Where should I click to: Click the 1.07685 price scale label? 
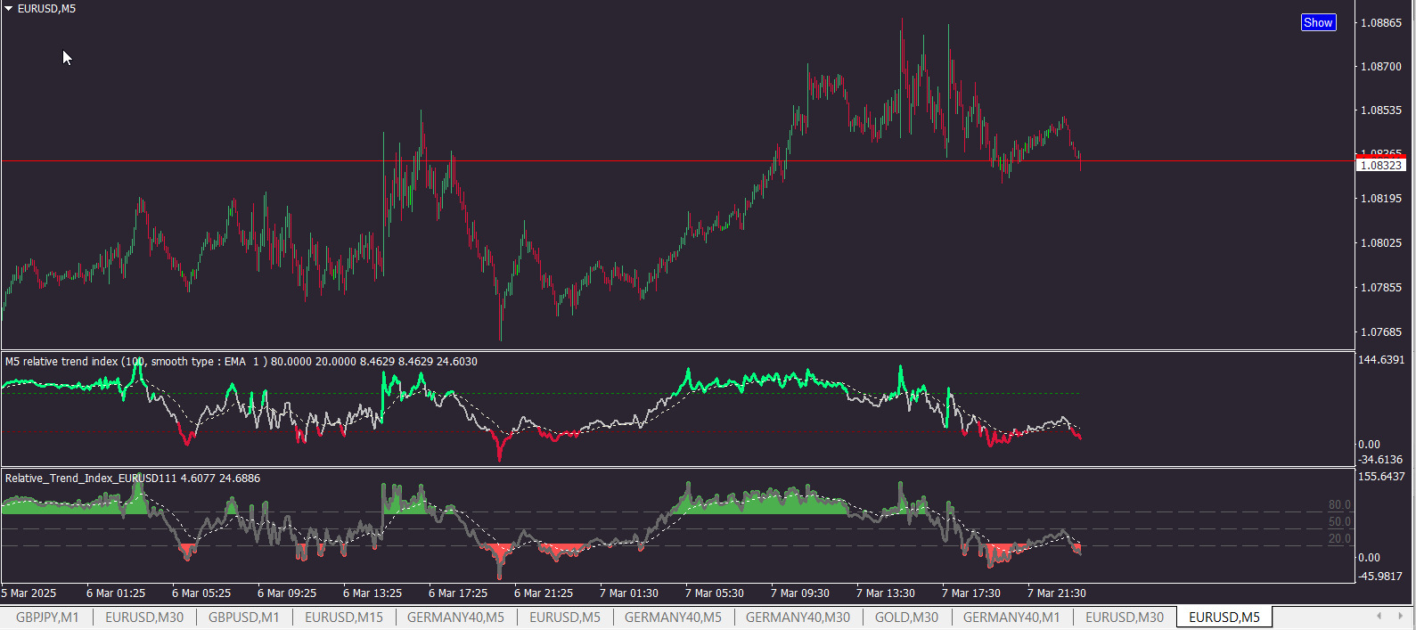(x=1380, y=332)
